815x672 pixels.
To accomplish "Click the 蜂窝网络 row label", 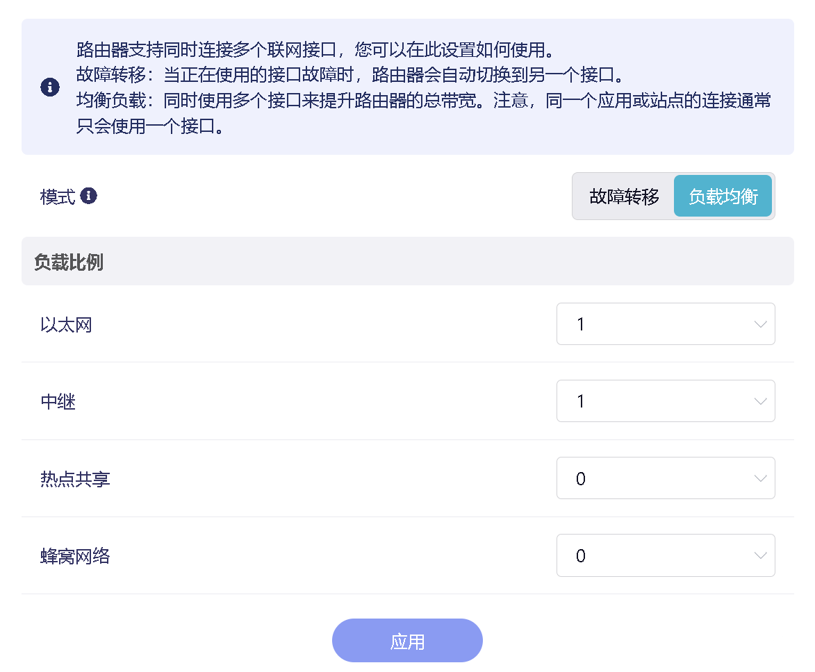I will tap(75, 556).
